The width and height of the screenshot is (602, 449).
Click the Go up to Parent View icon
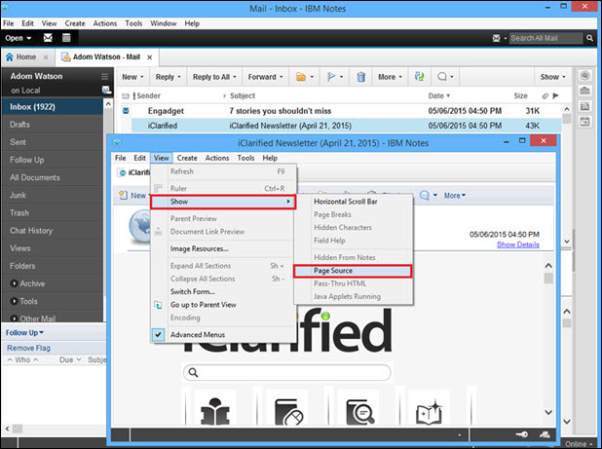[158, 305]
